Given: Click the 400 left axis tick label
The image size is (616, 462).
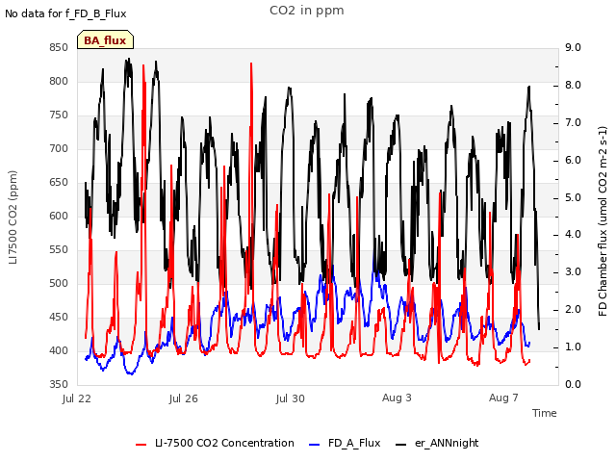Looking at the screenshot, I should (x=59, y=350).
